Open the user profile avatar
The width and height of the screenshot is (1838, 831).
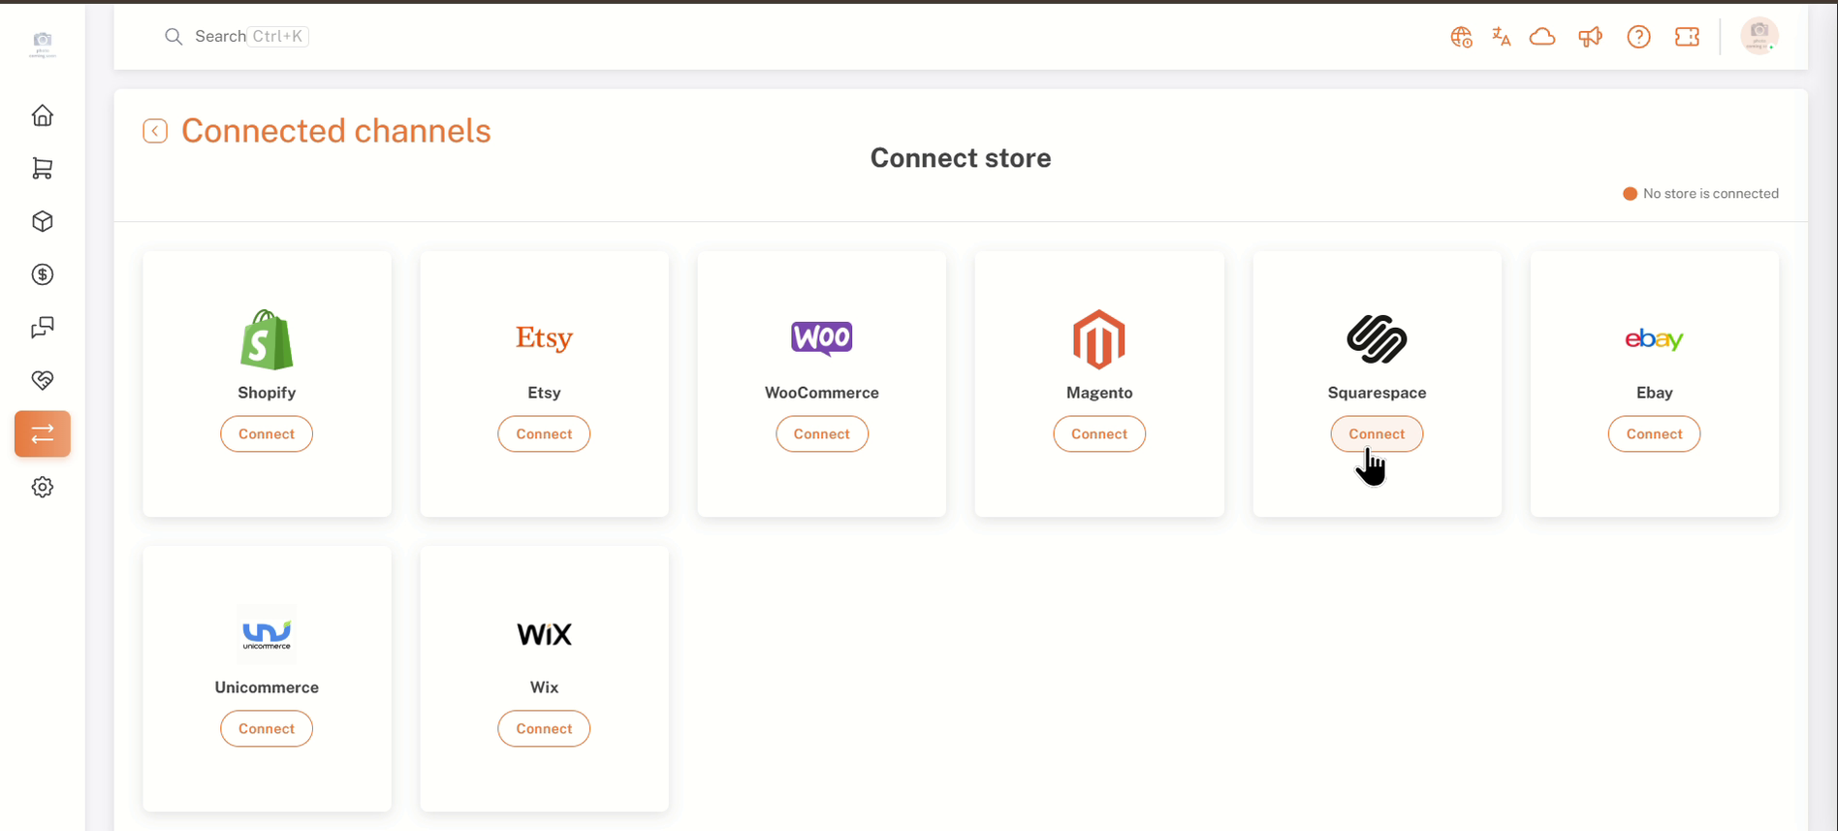coord(1759,36)
